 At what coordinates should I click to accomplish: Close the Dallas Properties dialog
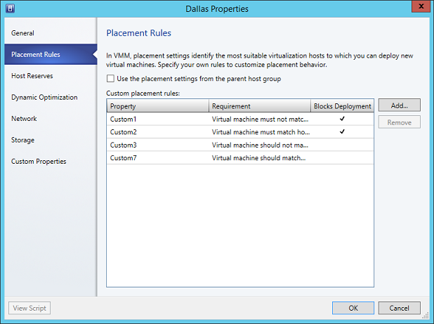point(419,8)
